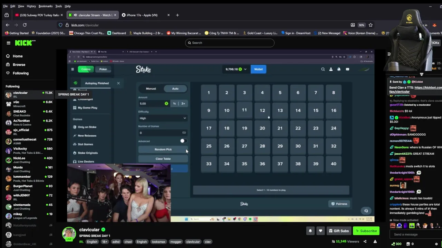Image resolution: width=442 pixels, height=248 pixels.
Task: Switch Stake bet mode to Auto
Action: tap(175, 89)
